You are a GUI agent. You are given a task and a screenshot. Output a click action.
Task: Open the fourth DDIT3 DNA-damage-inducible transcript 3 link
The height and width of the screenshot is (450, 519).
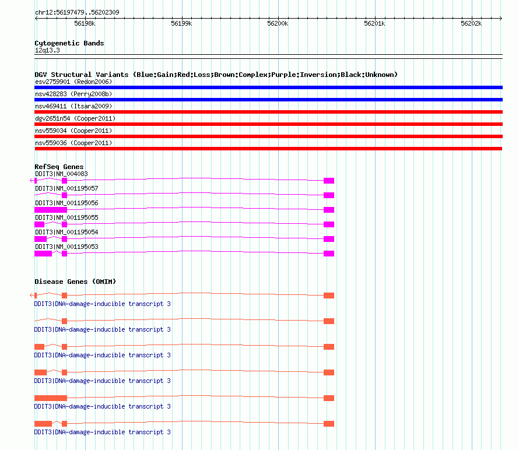102,381
